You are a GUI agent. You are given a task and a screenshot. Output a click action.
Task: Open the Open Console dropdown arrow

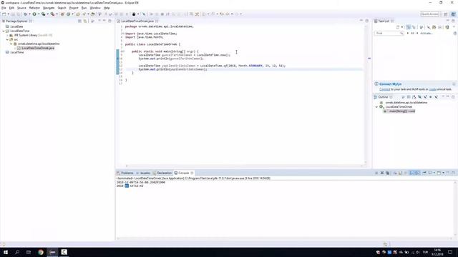coord(443,173)
